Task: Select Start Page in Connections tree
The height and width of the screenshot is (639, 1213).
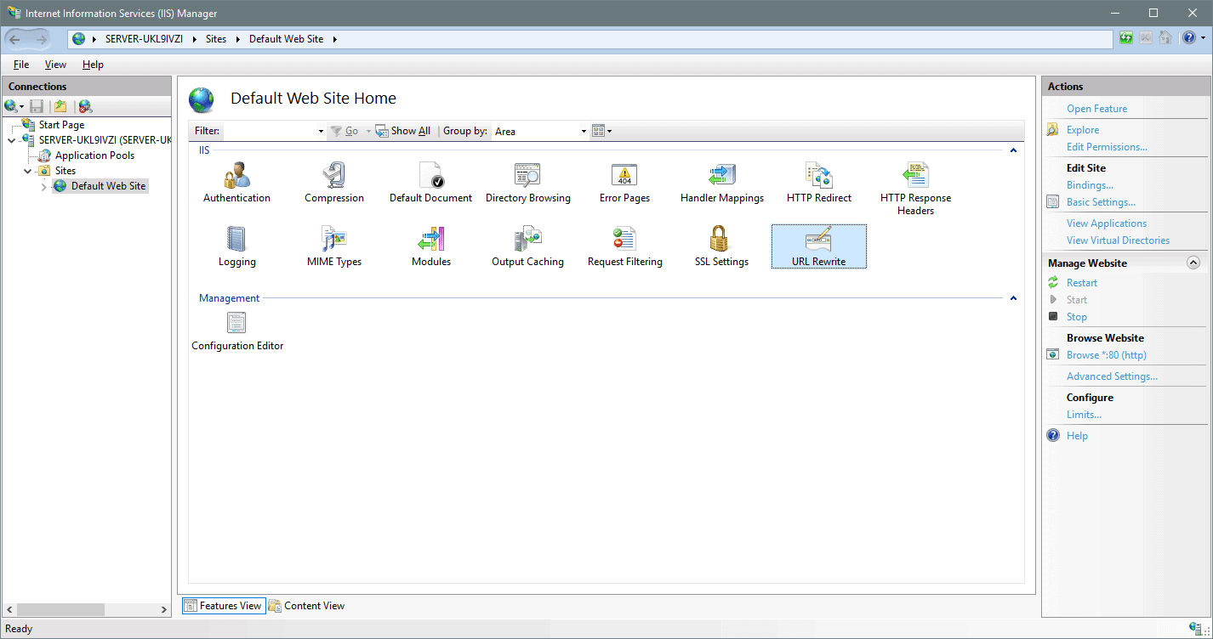Action: [x=61, y=125]
